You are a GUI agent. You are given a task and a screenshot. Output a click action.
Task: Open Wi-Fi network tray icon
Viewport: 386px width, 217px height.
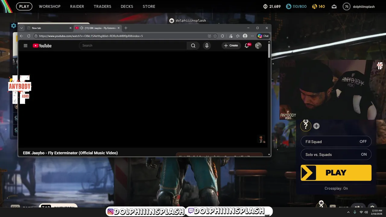point(361,212)
